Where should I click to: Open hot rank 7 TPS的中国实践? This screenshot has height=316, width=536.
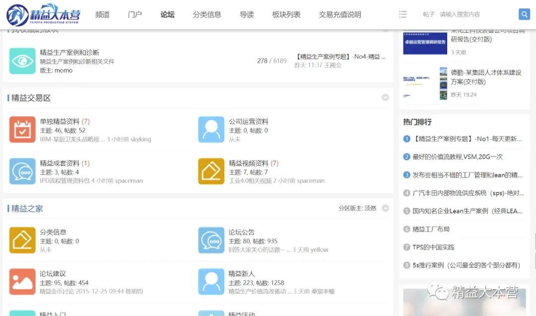coord(433,247)
